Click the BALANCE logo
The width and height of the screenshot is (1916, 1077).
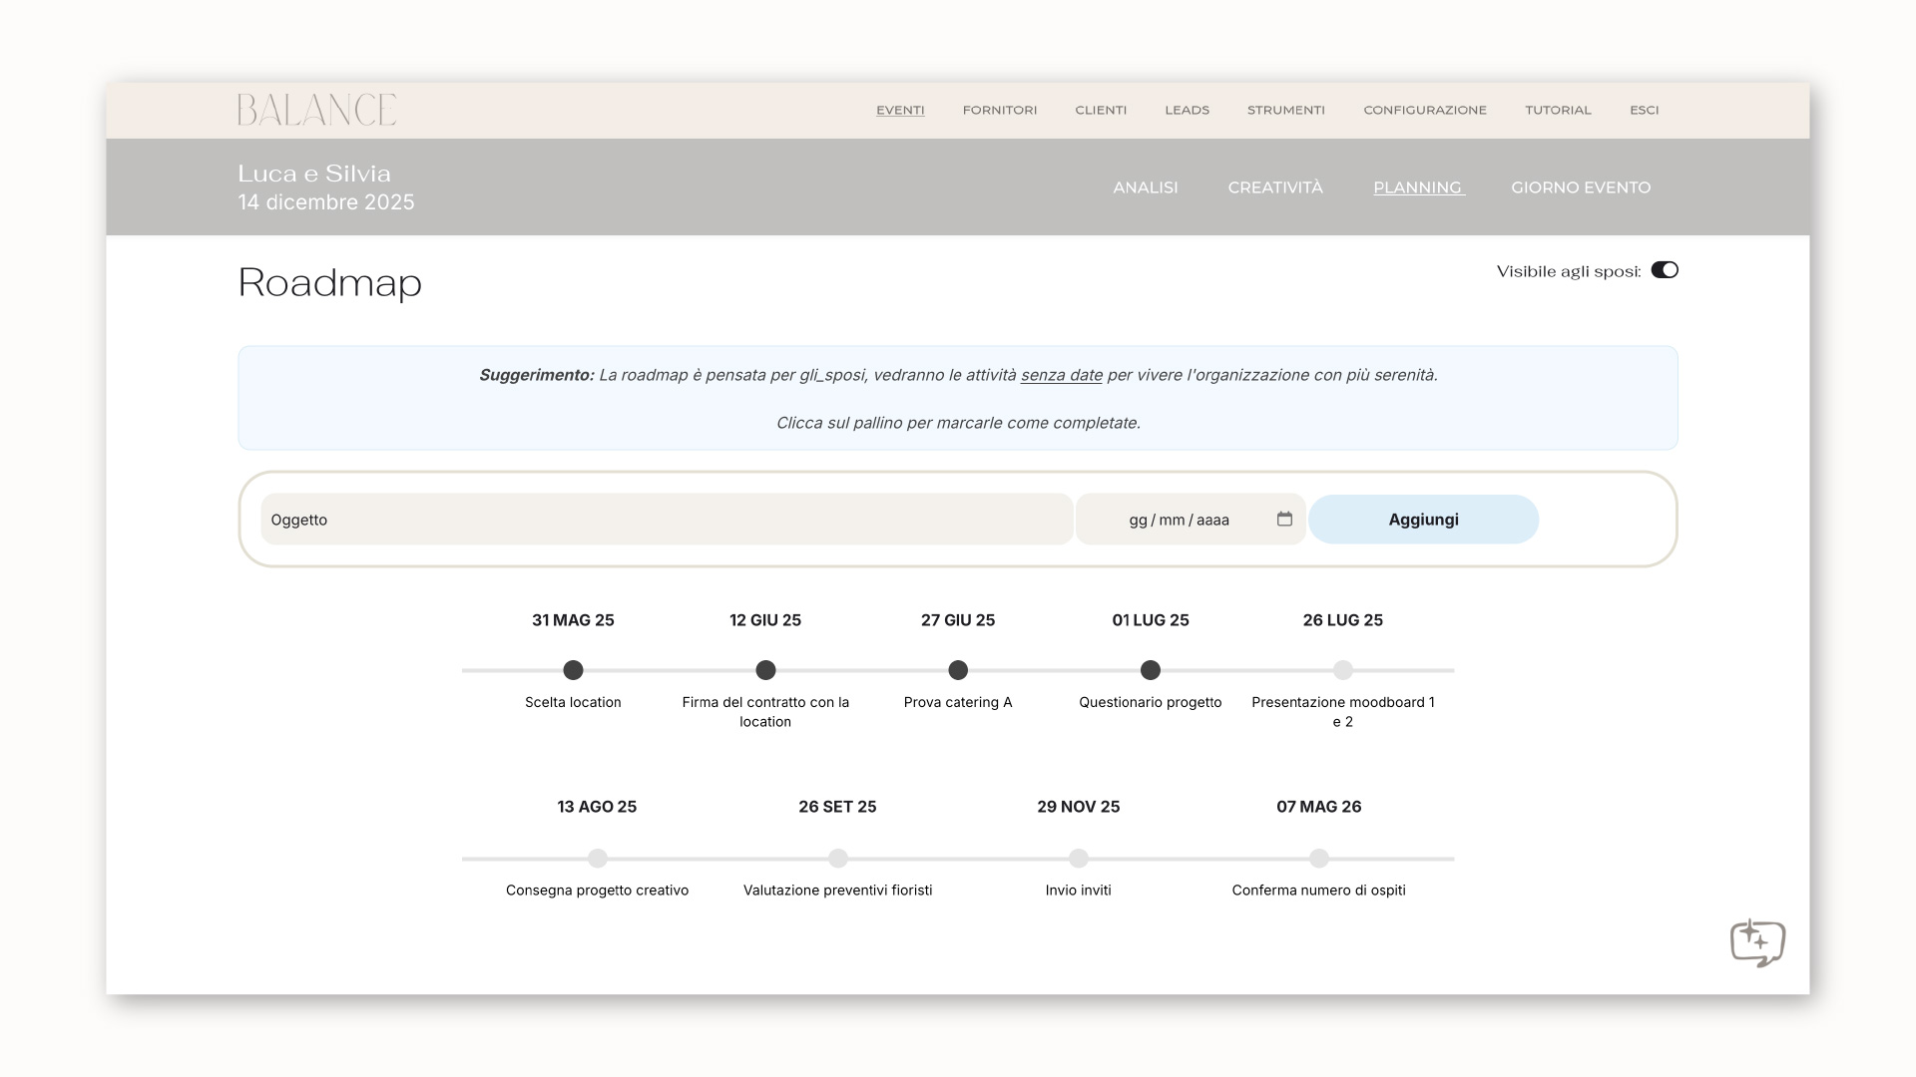316,110
